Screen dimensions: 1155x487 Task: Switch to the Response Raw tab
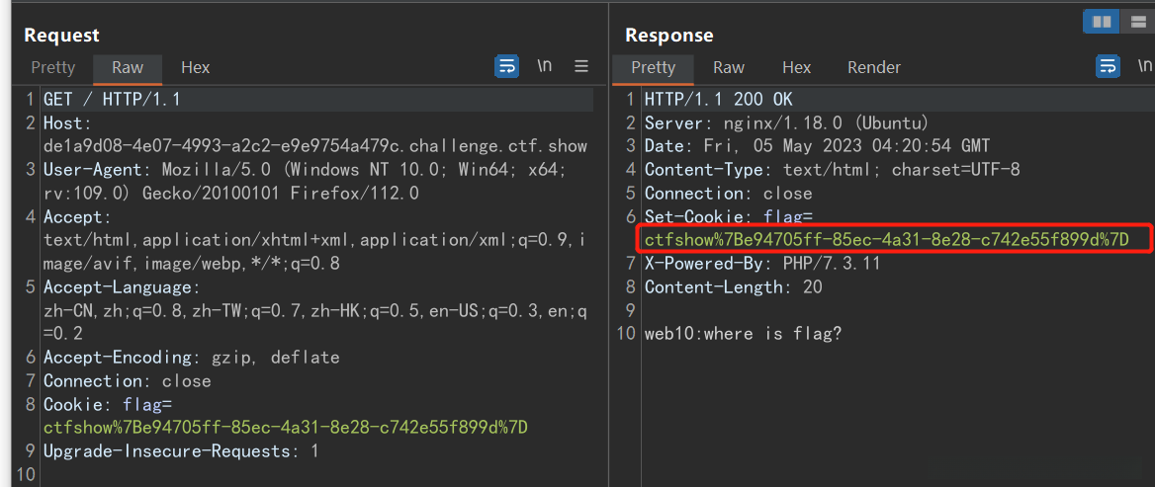[729, 67]
